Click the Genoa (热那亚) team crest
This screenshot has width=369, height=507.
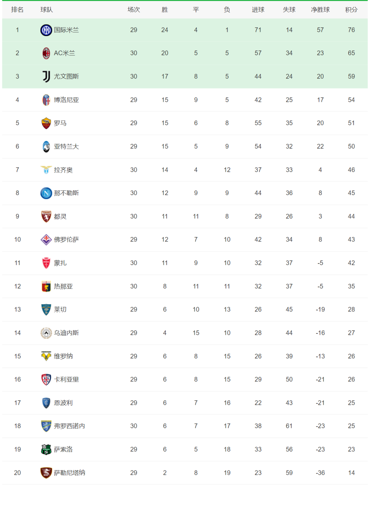(x=46, y=287)
